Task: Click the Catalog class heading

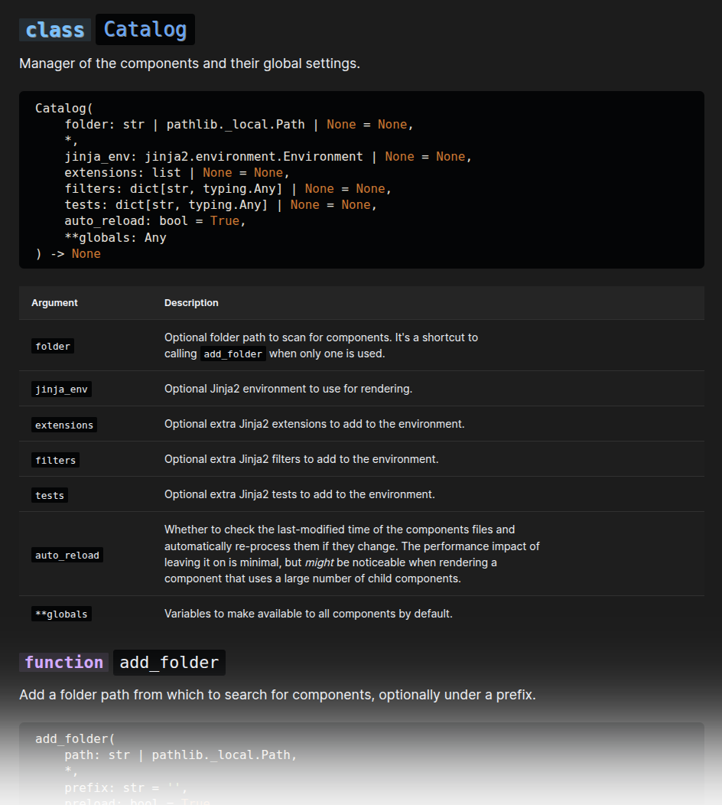Action: coord(145,30)
